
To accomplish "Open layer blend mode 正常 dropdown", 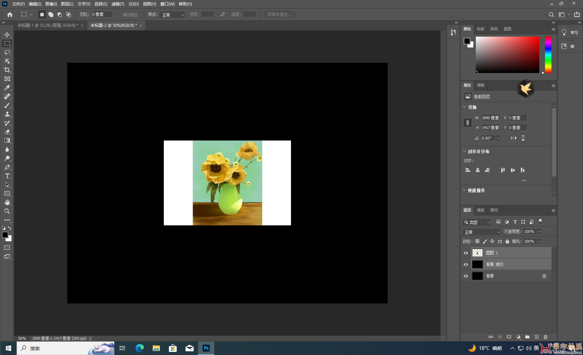I will [482, 232].
